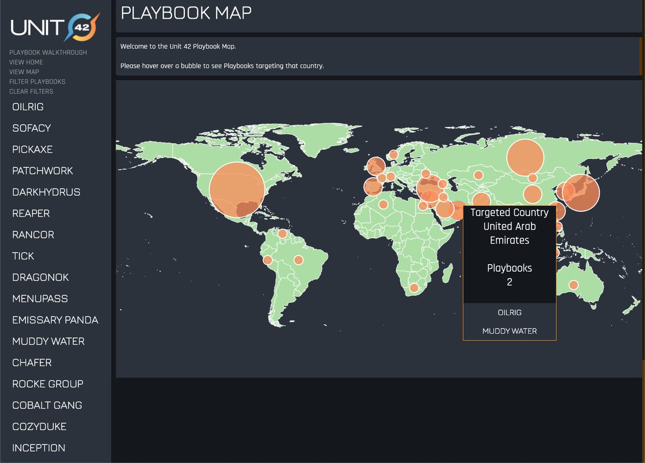This screenshot has width=645, height=463.
Task: Click the bubble over Kazakhstan
Action: 477,175
